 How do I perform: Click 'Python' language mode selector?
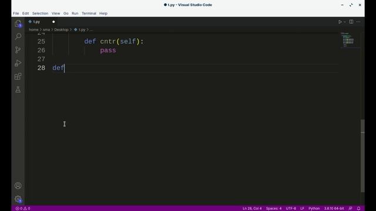[314, 209]
